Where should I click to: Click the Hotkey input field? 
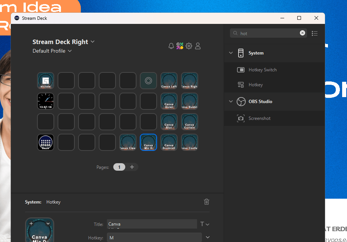154,238
